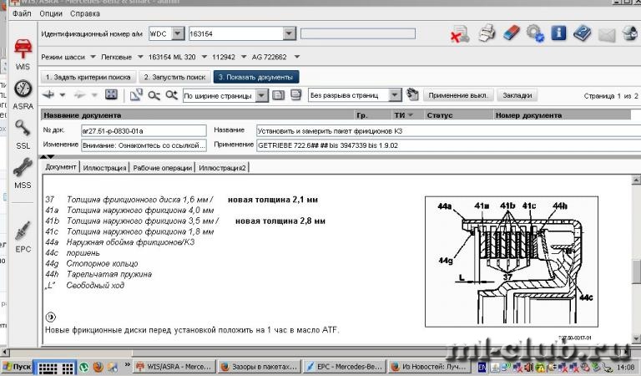This screenshot has width=641, height=376.
Task: Expand the AG 722662 transmission dropdown
Action: [297, 57]
